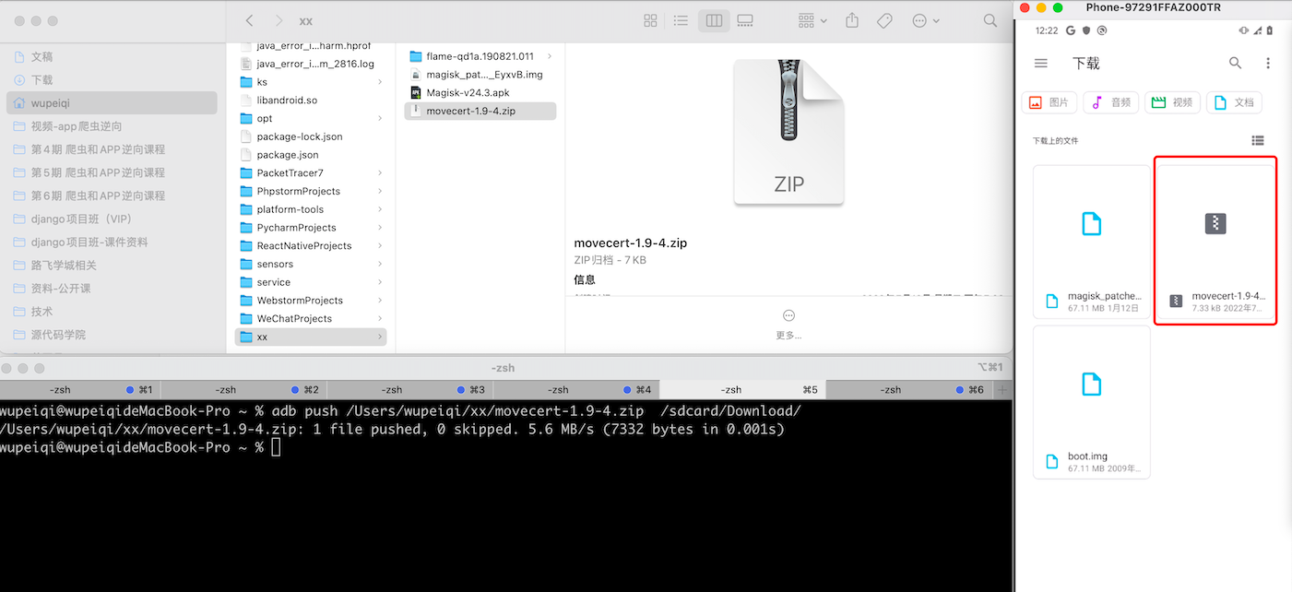Click the 更多... more button in preview
The height and width of the screenshot is (592, 1292).
(788, 324)
